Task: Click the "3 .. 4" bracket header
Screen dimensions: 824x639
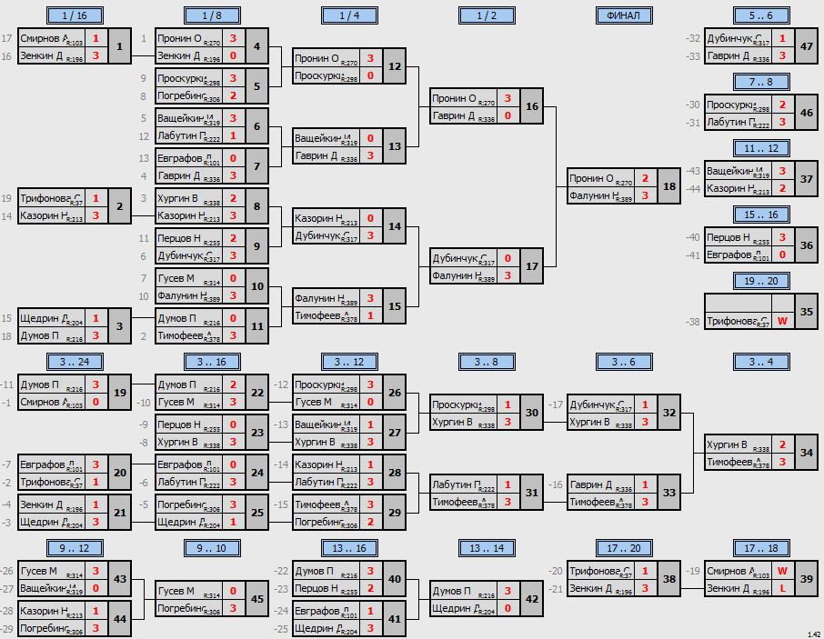Action: pos(761,362)
